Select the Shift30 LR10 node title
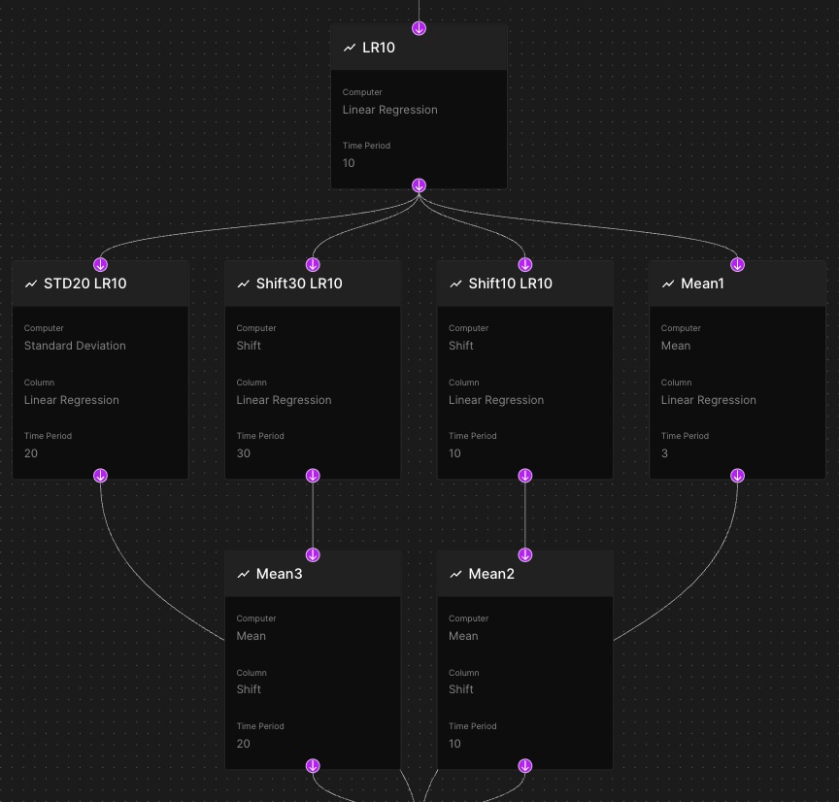This screenshot has height=802, width=839. [299, 284]
